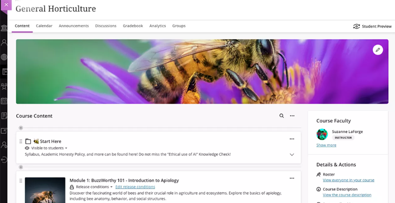Click the View everyone in your course link

348,180
